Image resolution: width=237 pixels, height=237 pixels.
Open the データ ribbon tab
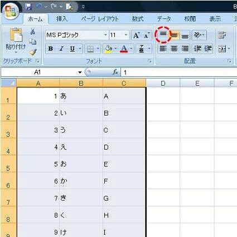coord(164,19)
